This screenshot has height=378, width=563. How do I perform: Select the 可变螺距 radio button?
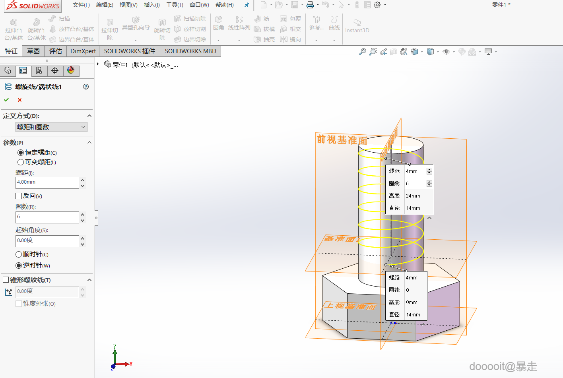[x=21, y=162]
